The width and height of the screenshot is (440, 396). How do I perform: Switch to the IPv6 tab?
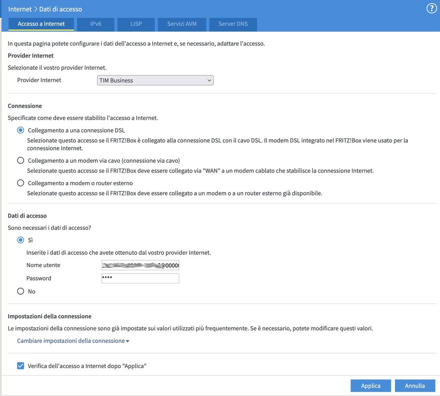[96, 24]
